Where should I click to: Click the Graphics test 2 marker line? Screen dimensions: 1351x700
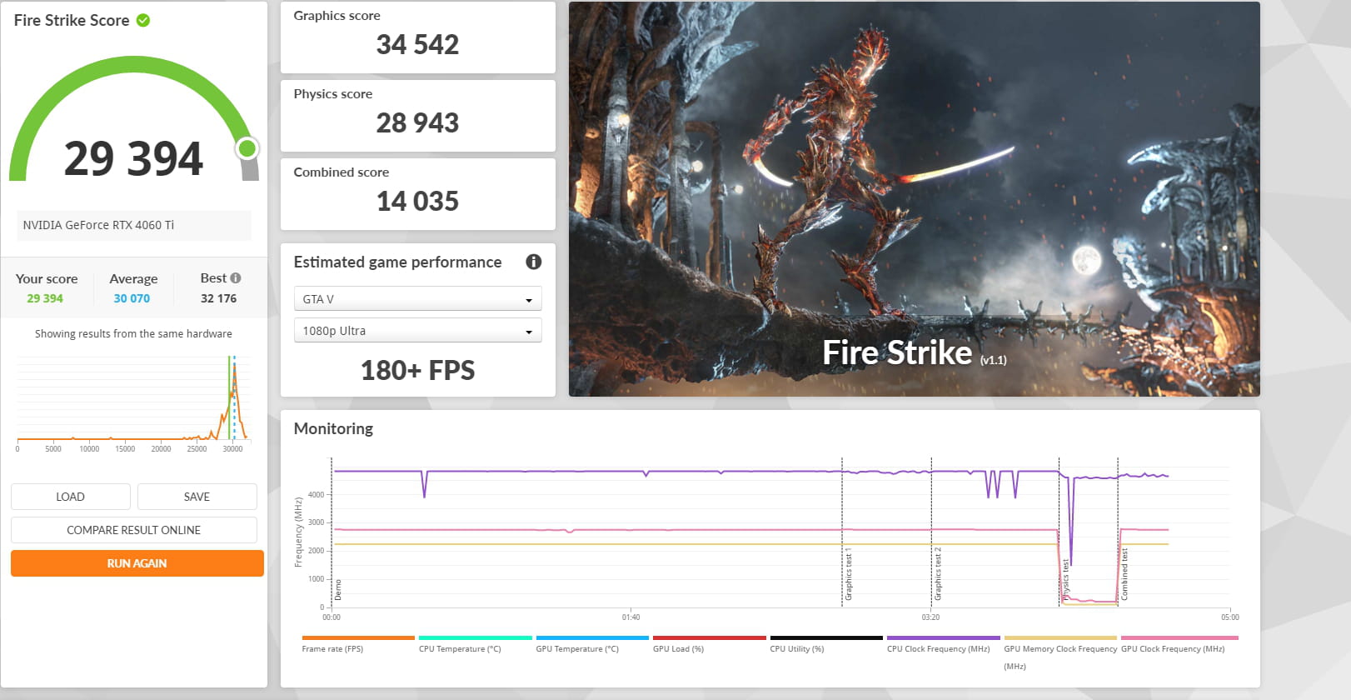click(x=931, y=532)
